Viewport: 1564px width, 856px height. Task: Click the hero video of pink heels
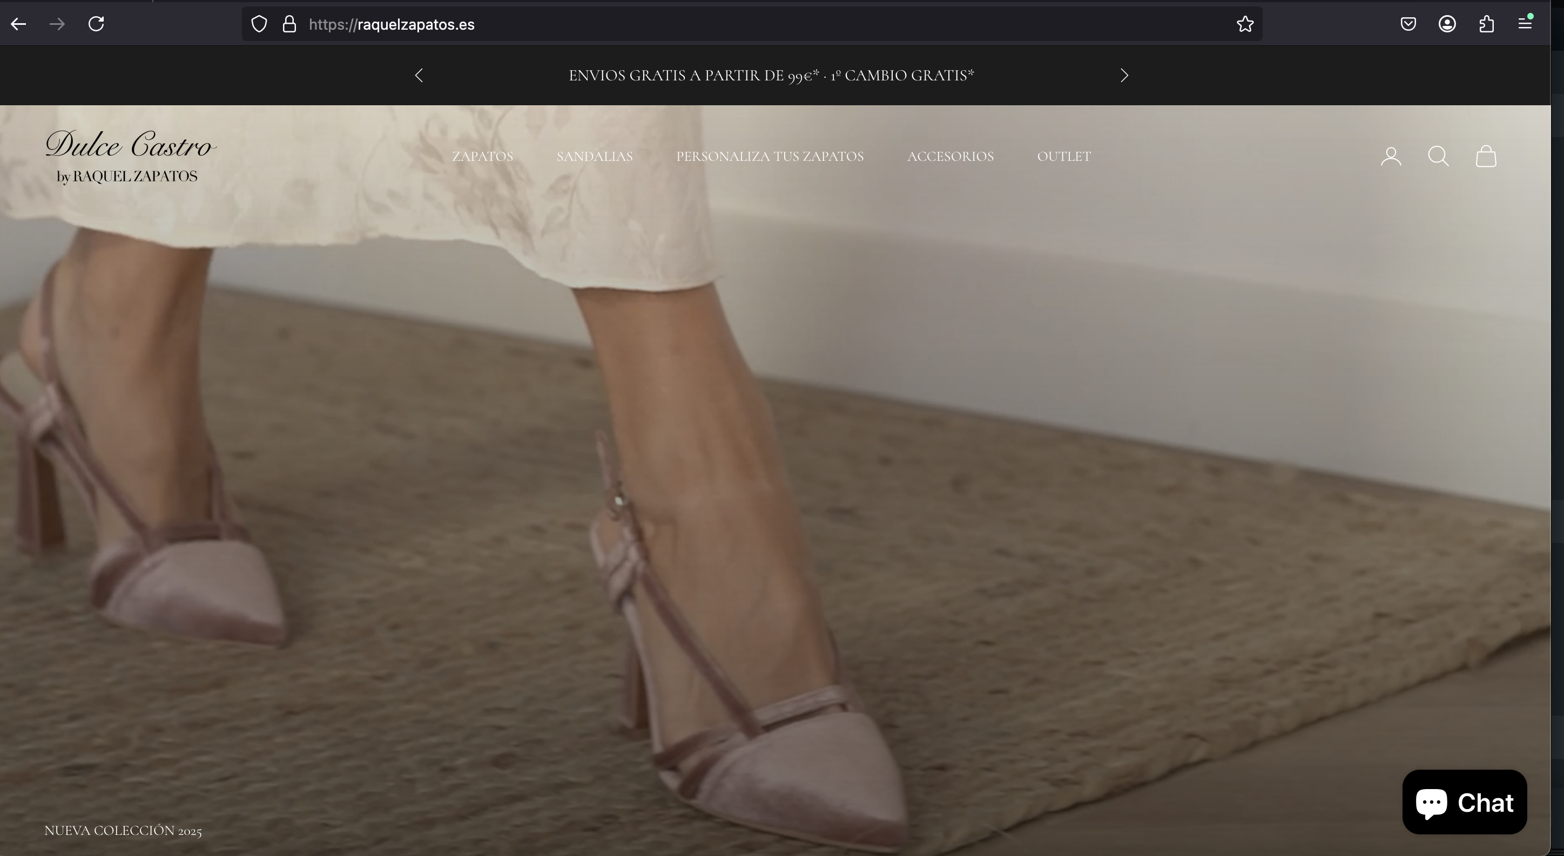coord(776,480)
